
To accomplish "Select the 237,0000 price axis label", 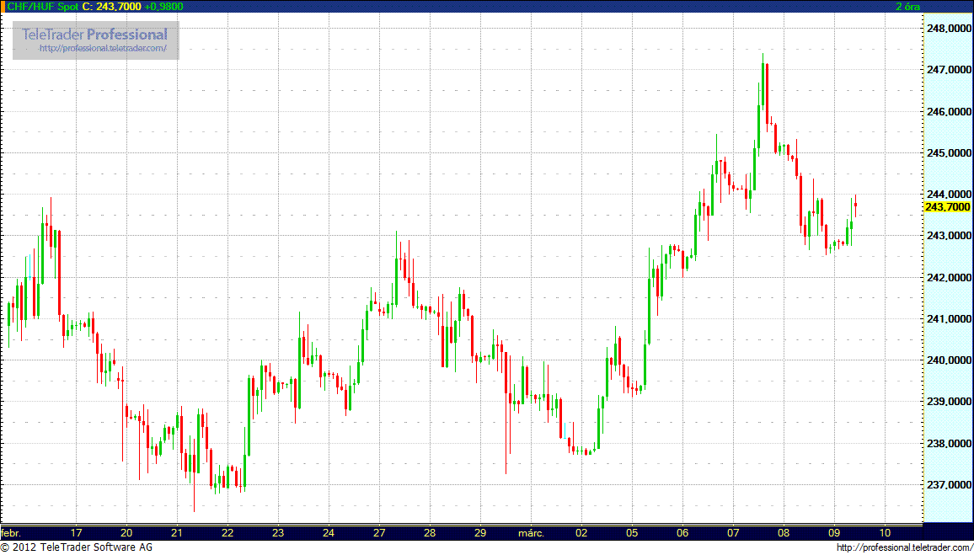I will (948, 485).
